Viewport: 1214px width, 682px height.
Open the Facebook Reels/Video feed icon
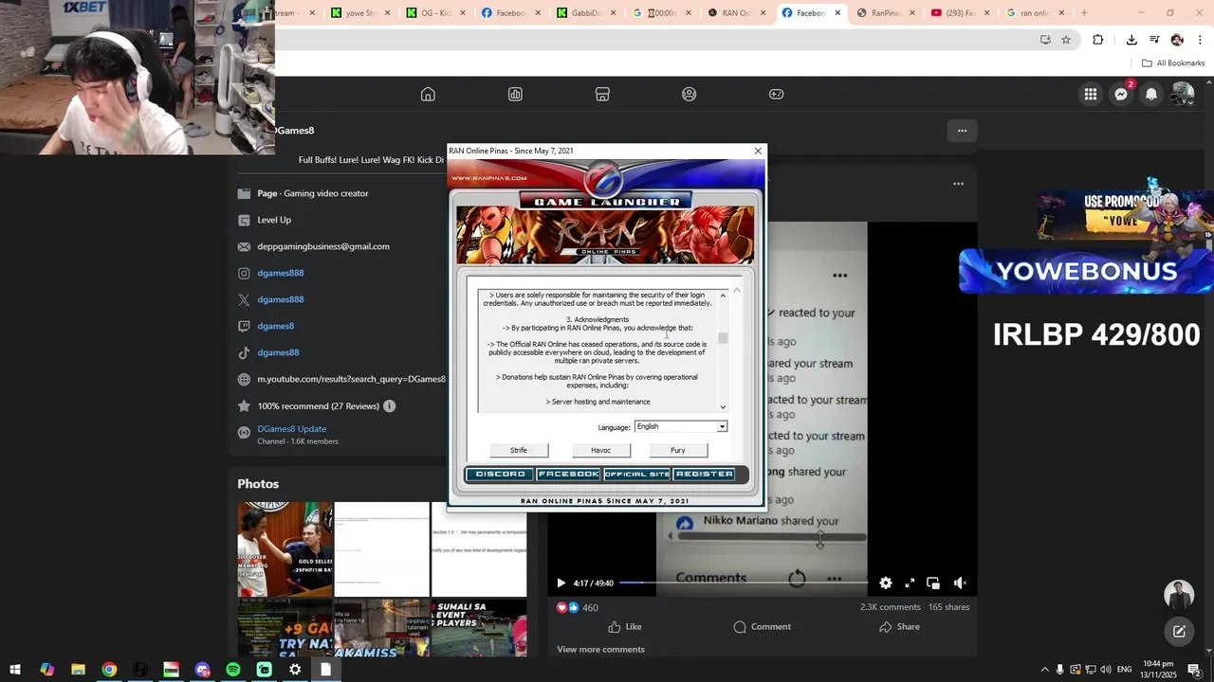point(515,94)
